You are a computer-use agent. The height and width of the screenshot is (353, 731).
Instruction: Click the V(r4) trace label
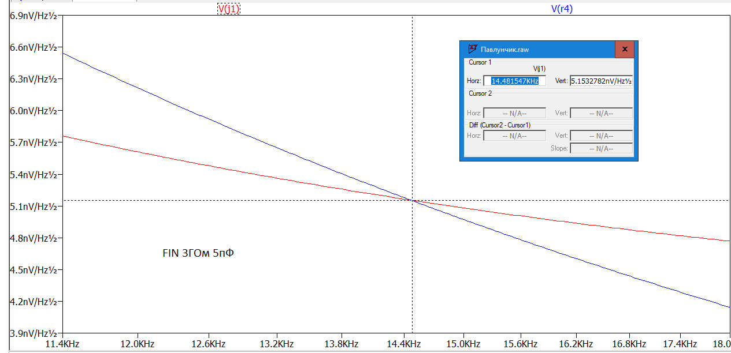coord(562,9)
